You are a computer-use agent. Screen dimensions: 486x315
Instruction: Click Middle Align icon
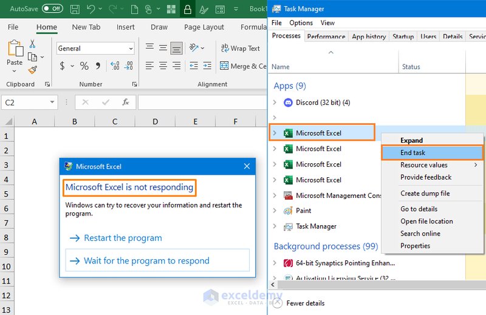[x=163, y=48]
